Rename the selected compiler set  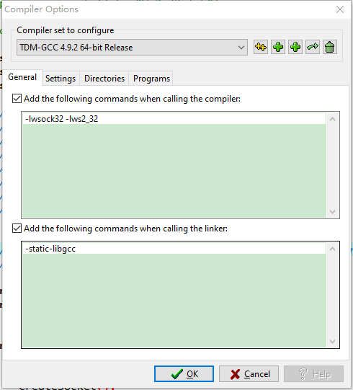point(313,47)
